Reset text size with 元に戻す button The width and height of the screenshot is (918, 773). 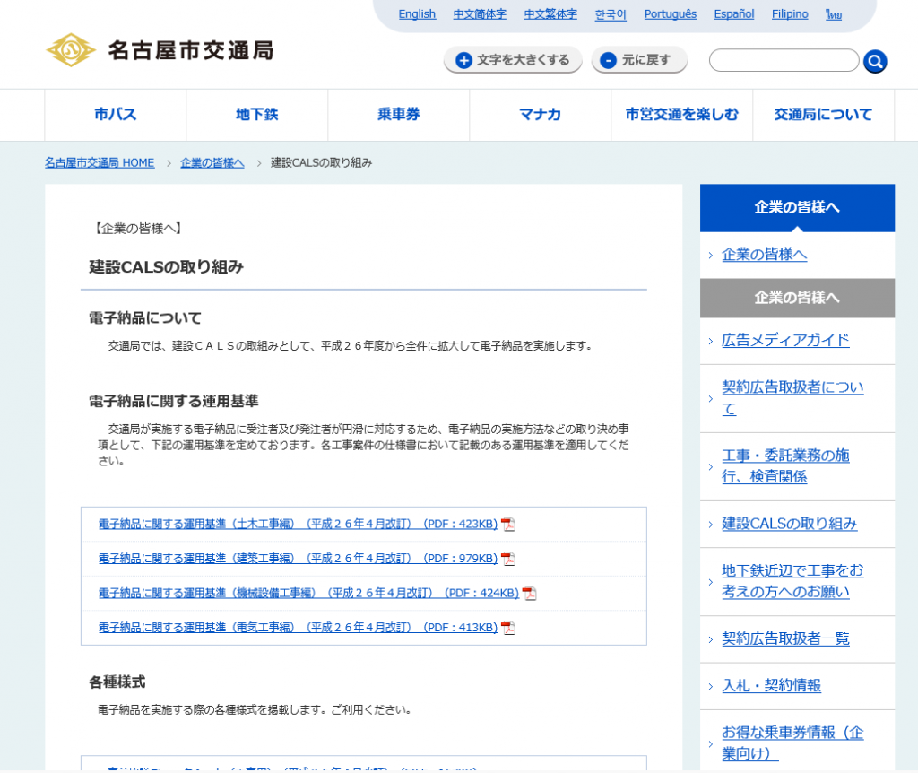coord(638,60)
